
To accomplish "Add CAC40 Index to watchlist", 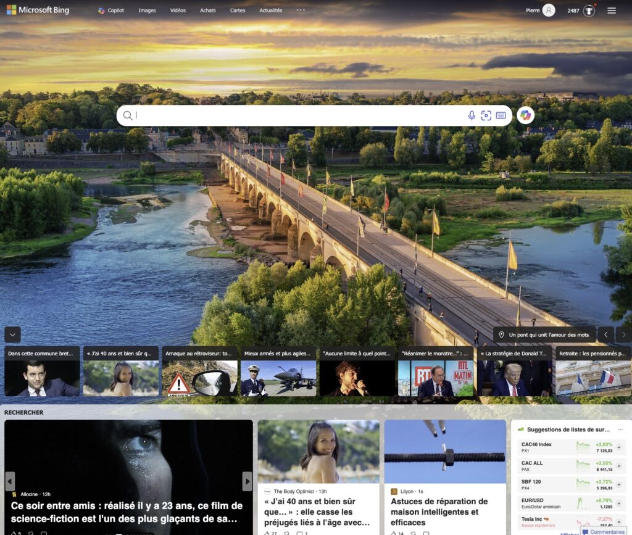I will (619, 447).
